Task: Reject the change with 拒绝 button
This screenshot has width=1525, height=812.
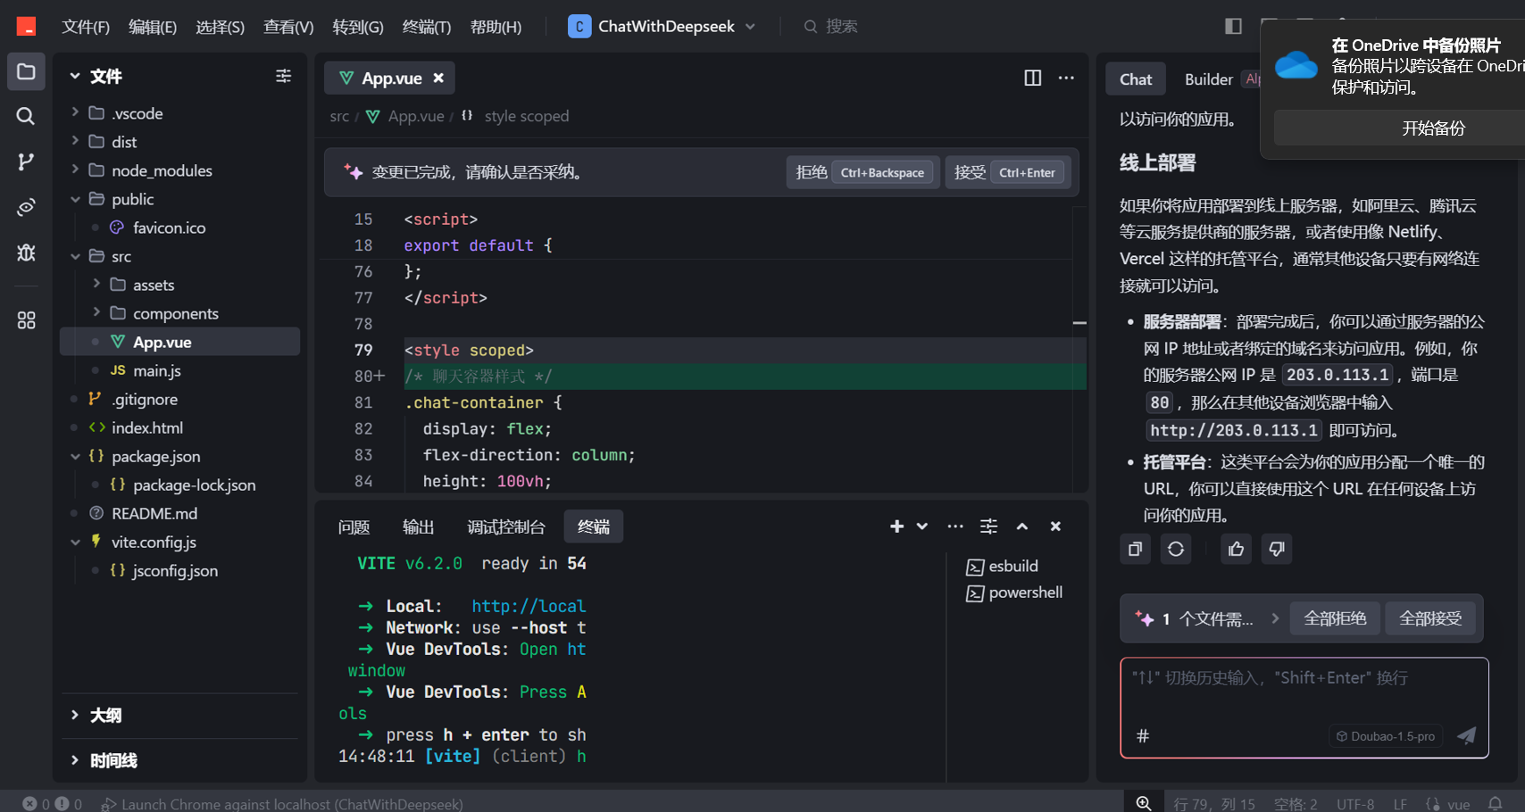Action: pos(862,172)
